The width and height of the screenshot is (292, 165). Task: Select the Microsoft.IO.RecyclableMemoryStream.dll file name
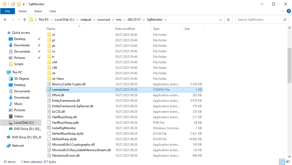click(x=81, y=150)
